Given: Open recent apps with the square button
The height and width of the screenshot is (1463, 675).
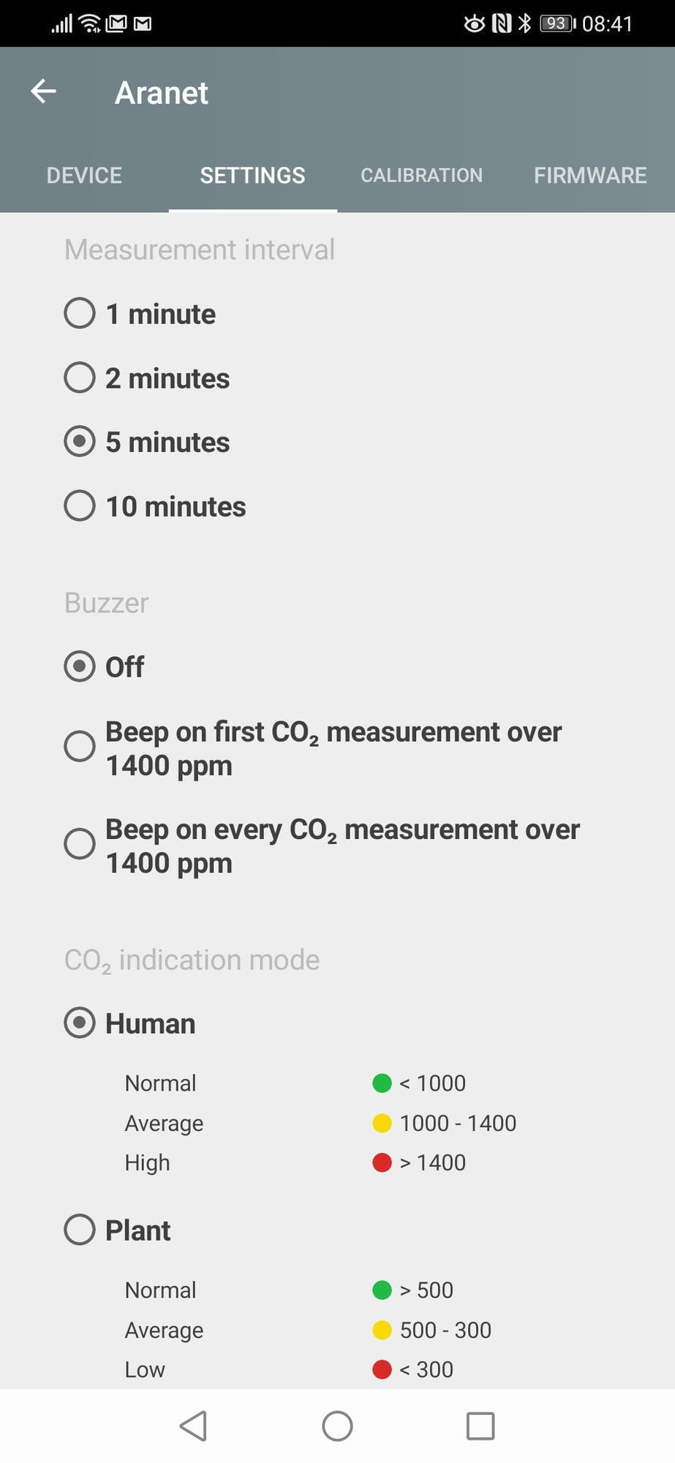Looking at the screenshot, I should (x=480, y=1426).
